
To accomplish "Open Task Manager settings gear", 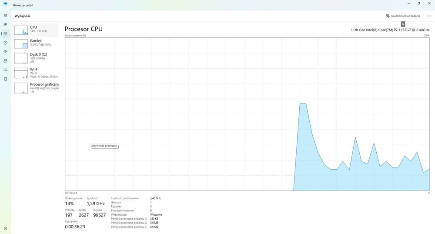I will [x=5, y=229].
